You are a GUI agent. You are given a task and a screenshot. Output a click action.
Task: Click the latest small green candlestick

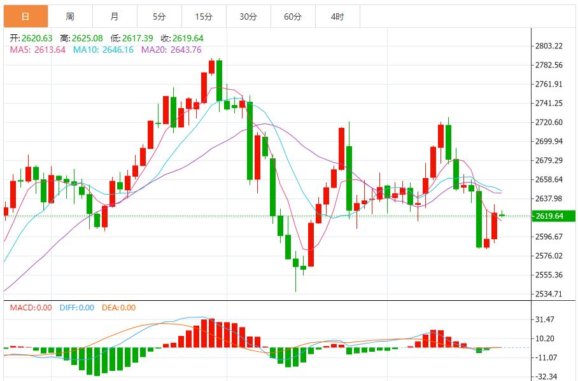[502, 215]
